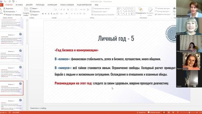Switch to slide sorter view icon
This screenshot has height=114, width=202.
point(169,112)
